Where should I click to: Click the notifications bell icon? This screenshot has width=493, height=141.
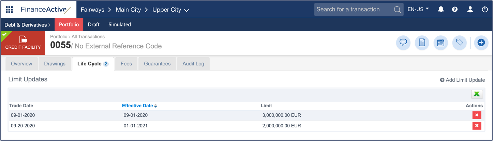(x=441, y=10)
